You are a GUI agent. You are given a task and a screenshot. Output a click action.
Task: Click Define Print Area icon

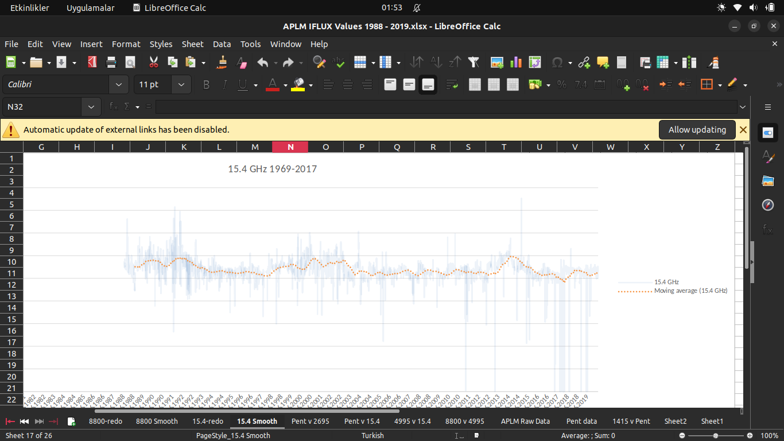645,63
